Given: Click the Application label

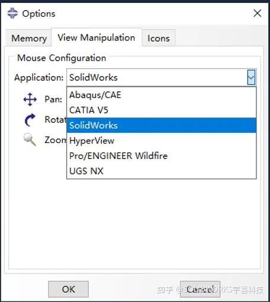Looking at the screenshot, I should (x=39, y=78).
